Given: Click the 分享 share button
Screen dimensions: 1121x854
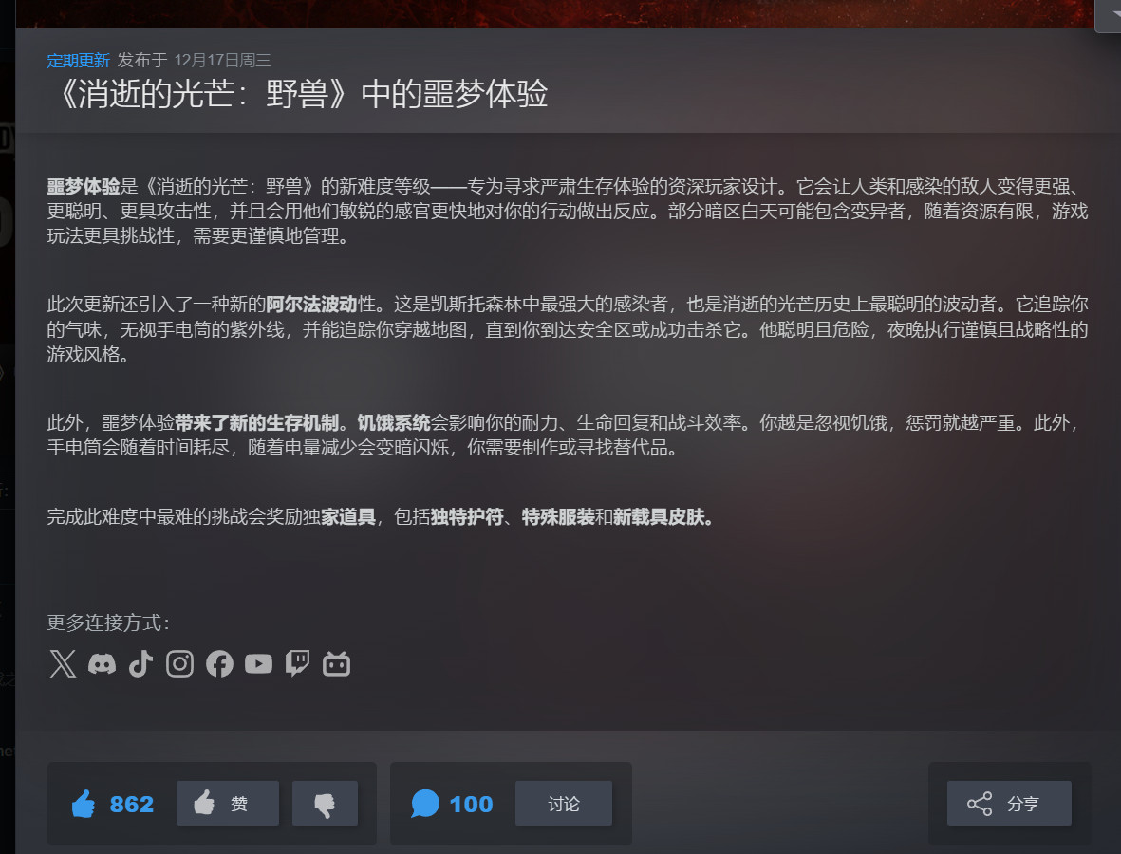Looking at the screenshot, I should [x=1009, y=804].
